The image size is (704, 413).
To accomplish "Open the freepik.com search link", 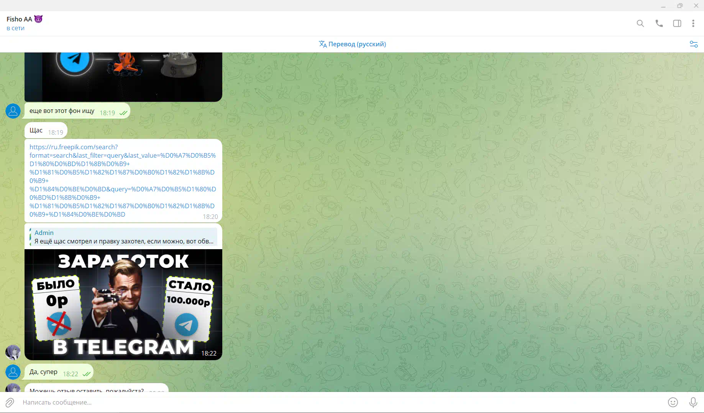I will [123, 181].
